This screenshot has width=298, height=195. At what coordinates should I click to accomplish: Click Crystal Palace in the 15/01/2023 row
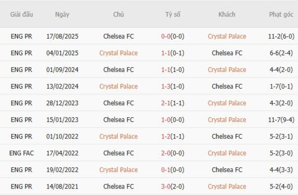(227, 120)
